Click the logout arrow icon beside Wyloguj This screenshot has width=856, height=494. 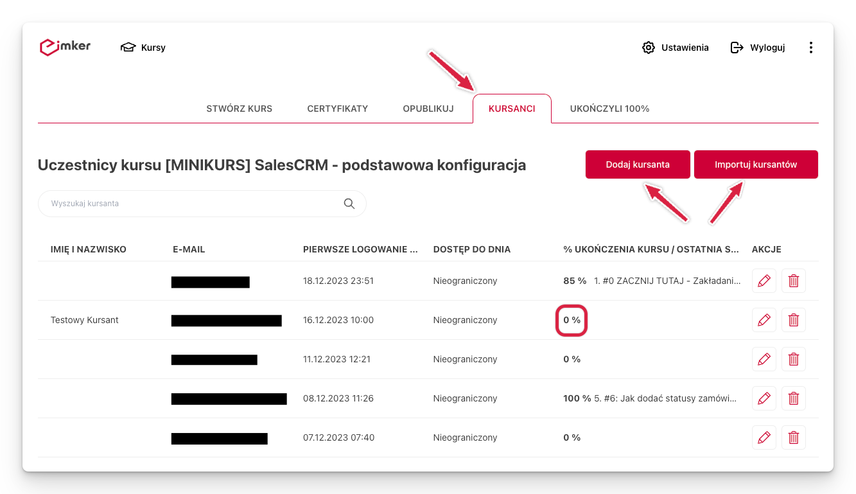click(736, 47)
